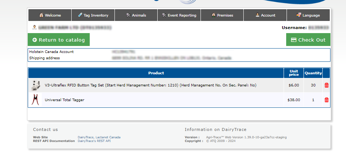Delete the V3-Ultraflex RFID tag set item

(x=326, y=85)
